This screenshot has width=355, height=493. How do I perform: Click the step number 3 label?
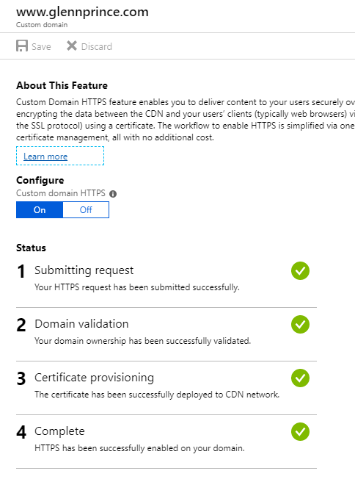[x=21, y=378]
